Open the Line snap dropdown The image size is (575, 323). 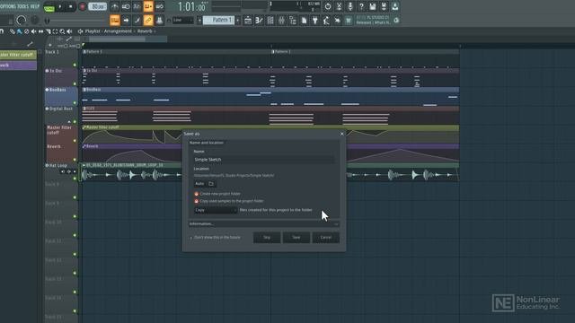pos(182,20)
